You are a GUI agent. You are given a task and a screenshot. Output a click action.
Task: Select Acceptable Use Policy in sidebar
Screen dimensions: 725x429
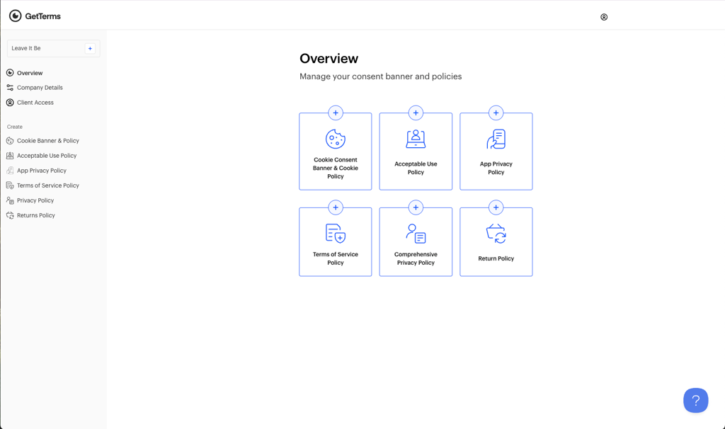pos(47,156)
